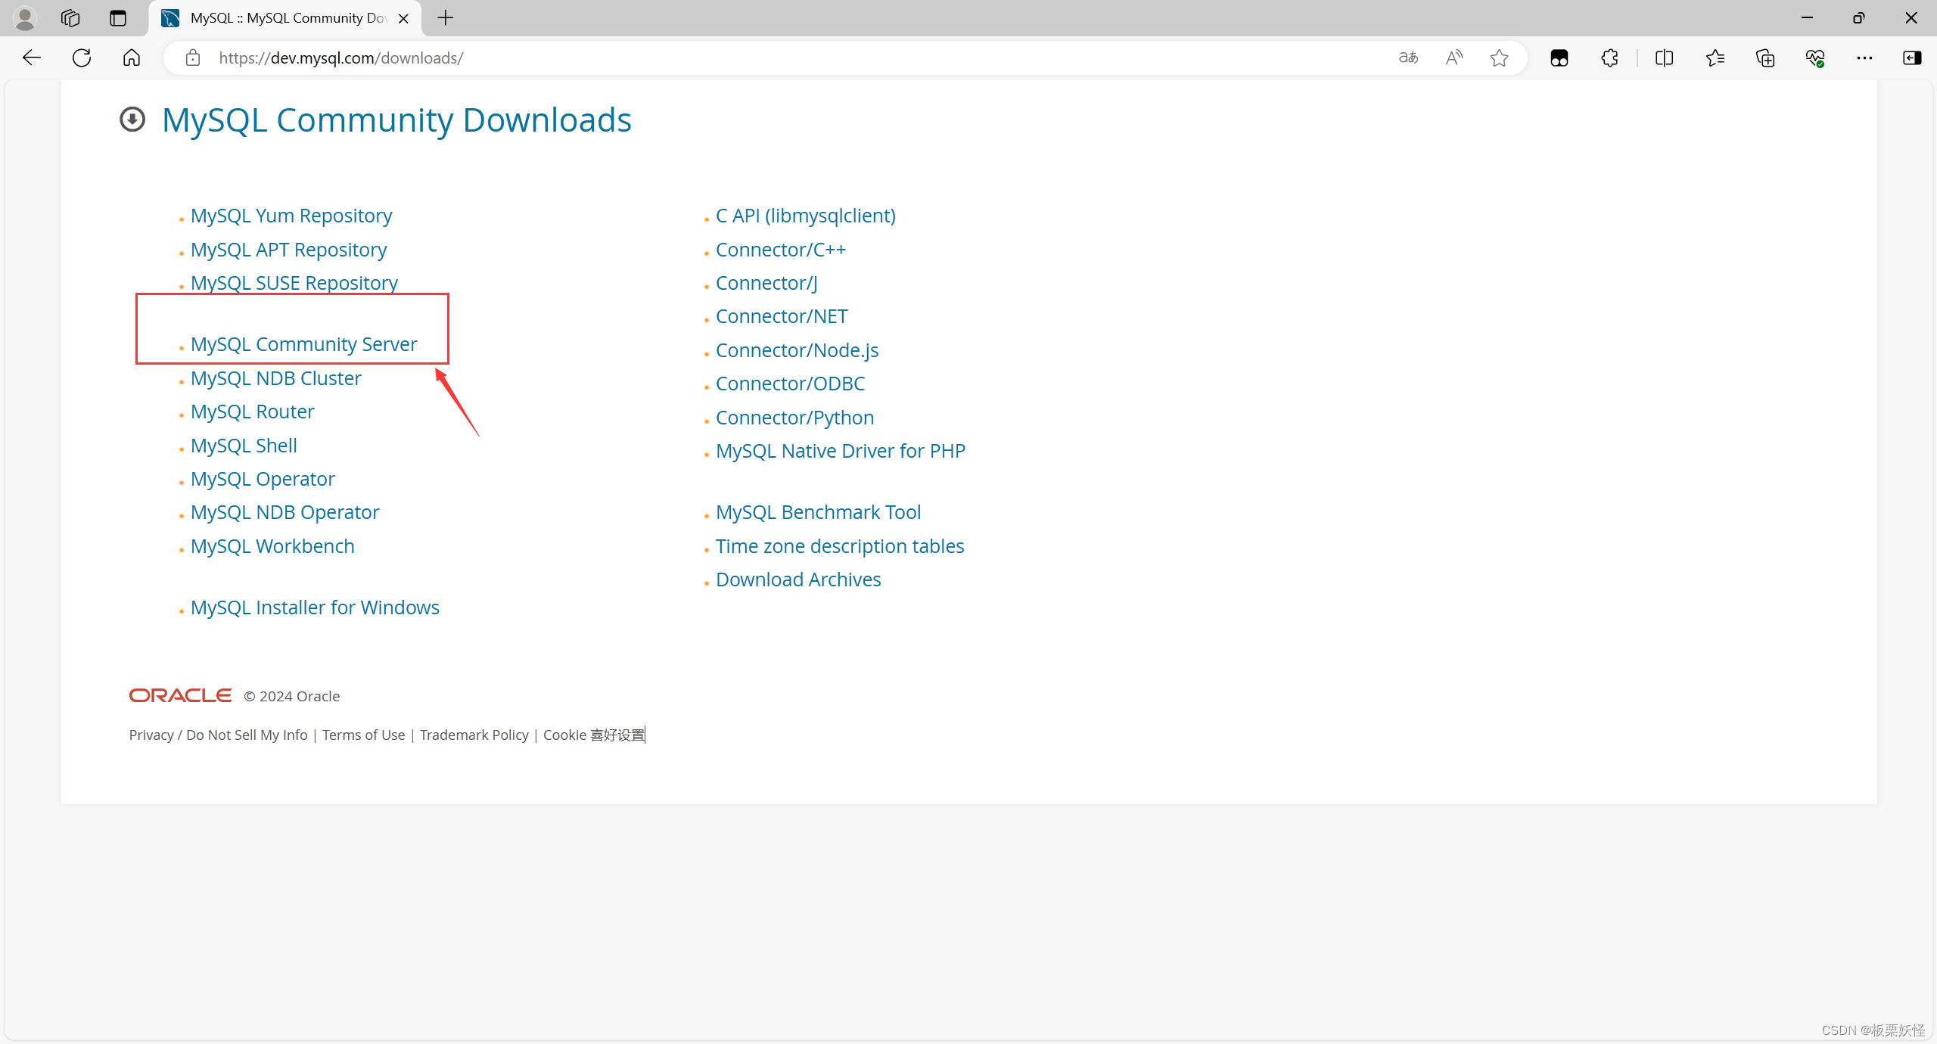Select the MySQL Community Downloads tab
This screenshot has height=1044, width=1937.
click(x=280, y=18)
